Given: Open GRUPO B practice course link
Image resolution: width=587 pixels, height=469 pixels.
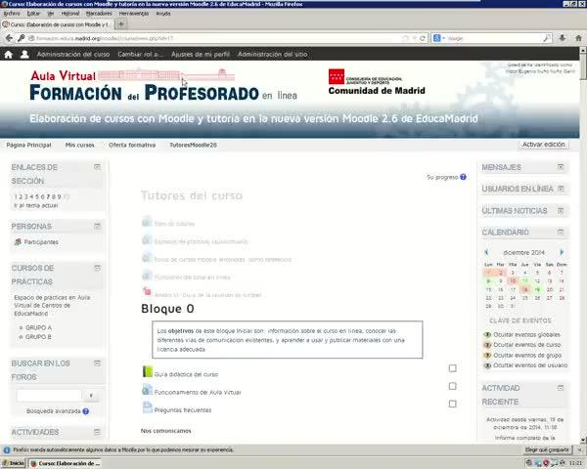Looking at the screenshot, I should [x=38, y=337].
